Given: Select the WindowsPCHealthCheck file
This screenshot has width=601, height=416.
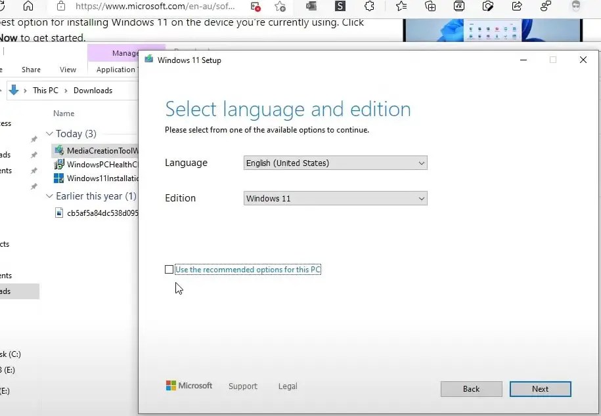Looking at the screenshot, I should pos(99,164).
